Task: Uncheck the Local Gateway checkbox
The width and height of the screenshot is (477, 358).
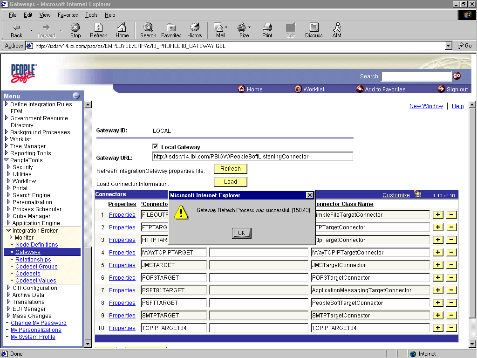Action: click(x=155, y=146)
